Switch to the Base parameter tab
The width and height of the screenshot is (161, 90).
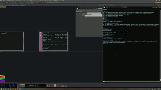click(x=77, y=10)
